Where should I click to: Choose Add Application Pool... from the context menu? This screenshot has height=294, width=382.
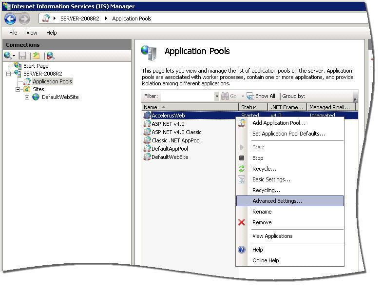(289, 123)
